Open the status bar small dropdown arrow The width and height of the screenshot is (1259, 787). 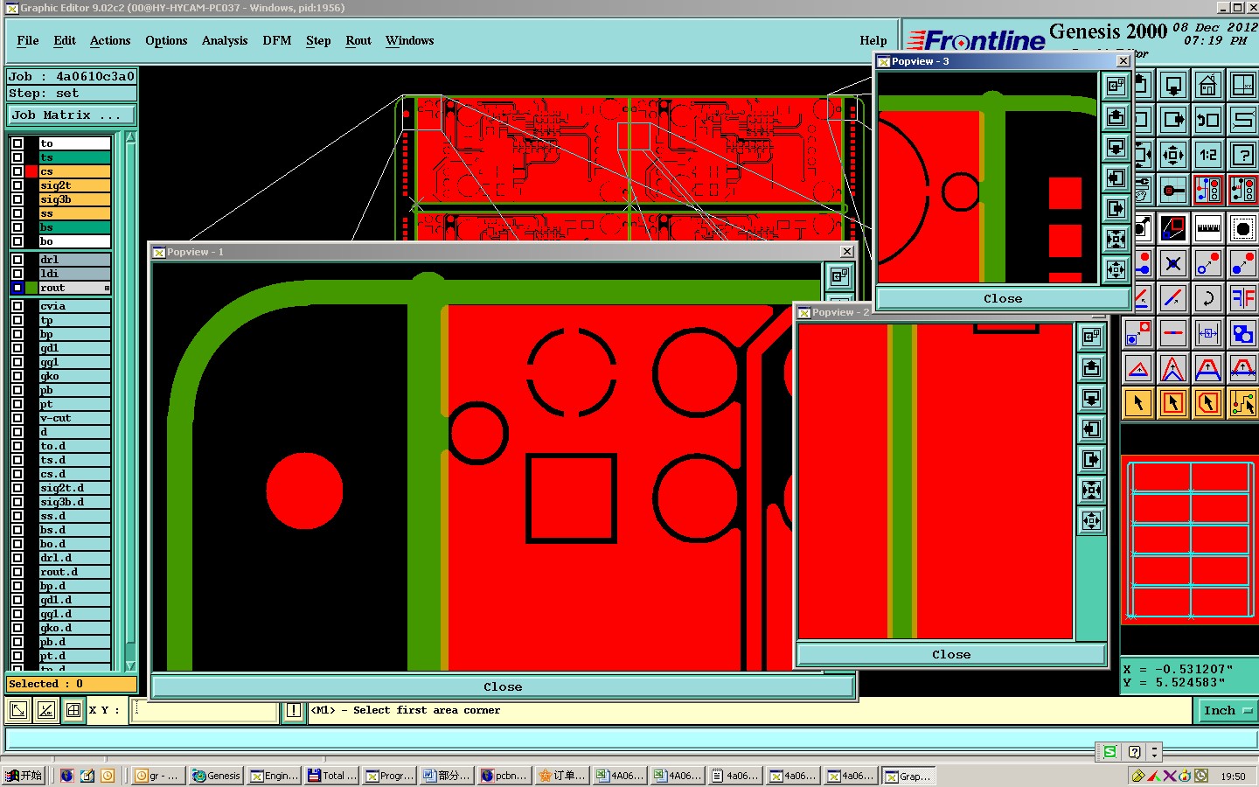click(x=1154, y=752)
